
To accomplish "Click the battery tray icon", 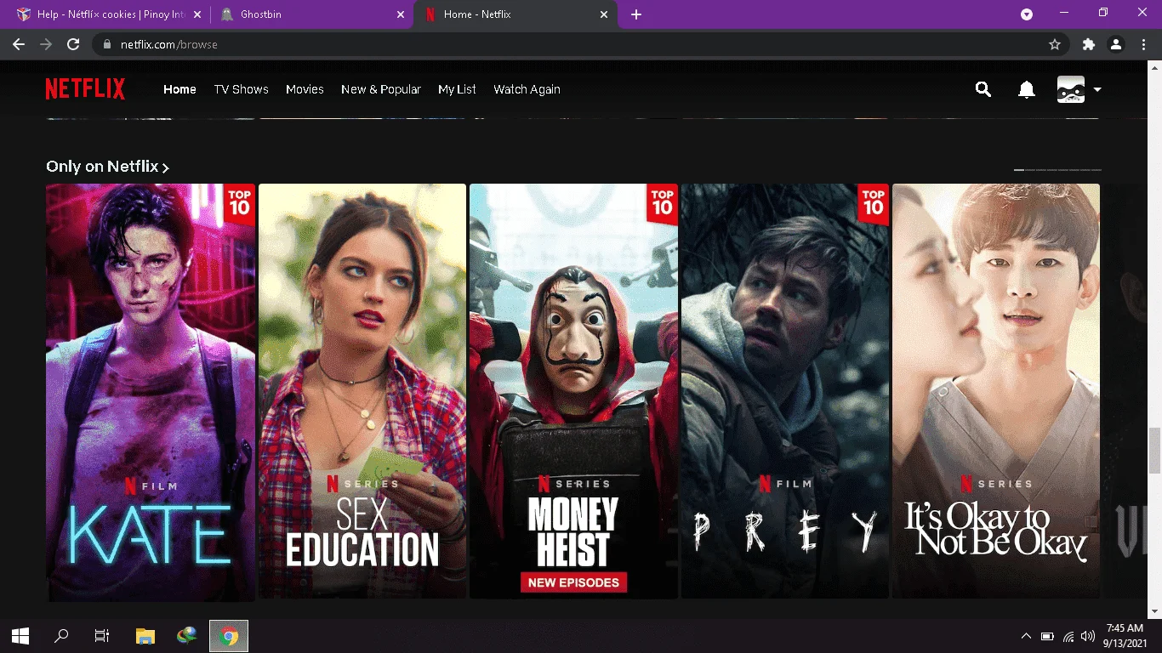I will tap(1047, 636).
